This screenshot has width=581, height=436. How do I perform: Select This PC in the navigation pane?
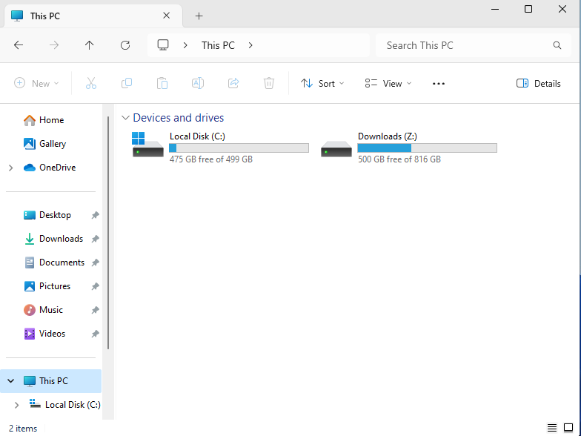click(x=50, y=381)
